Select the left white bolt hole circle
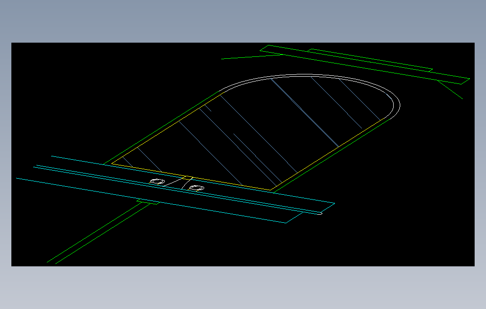 point(157,181)
